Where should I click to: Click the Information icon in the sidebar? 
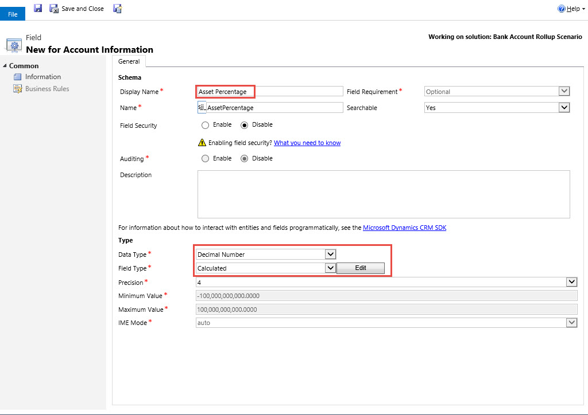tap(17, 77)
